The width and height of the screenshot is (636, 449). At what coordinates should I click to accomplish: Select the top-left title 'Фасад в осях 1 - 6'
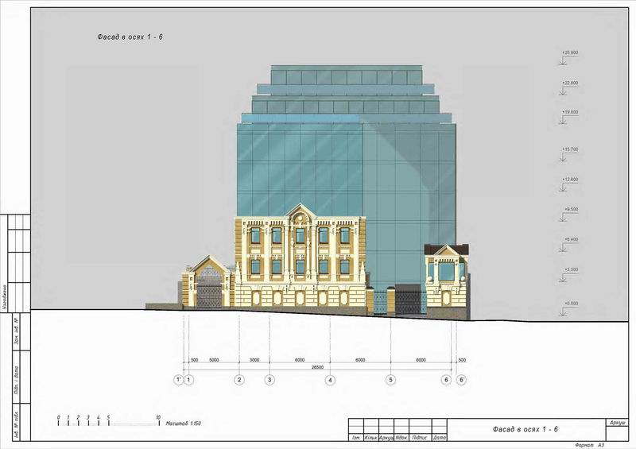click(131, 37)
